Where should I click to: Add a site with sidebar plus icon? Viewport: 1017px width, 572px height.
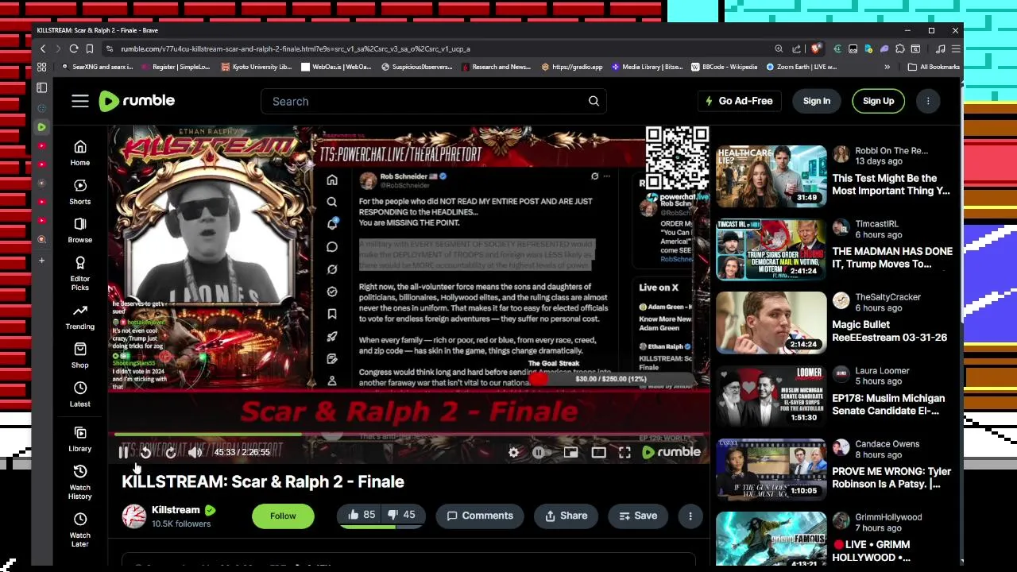tap(42, 261)
